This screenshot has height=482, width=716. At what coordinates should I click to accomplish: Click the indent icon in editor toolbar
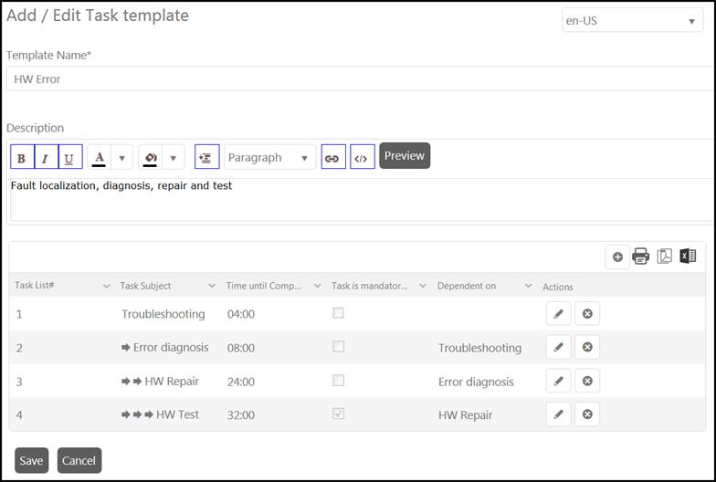pyautogui.click(x=207, y=157)
